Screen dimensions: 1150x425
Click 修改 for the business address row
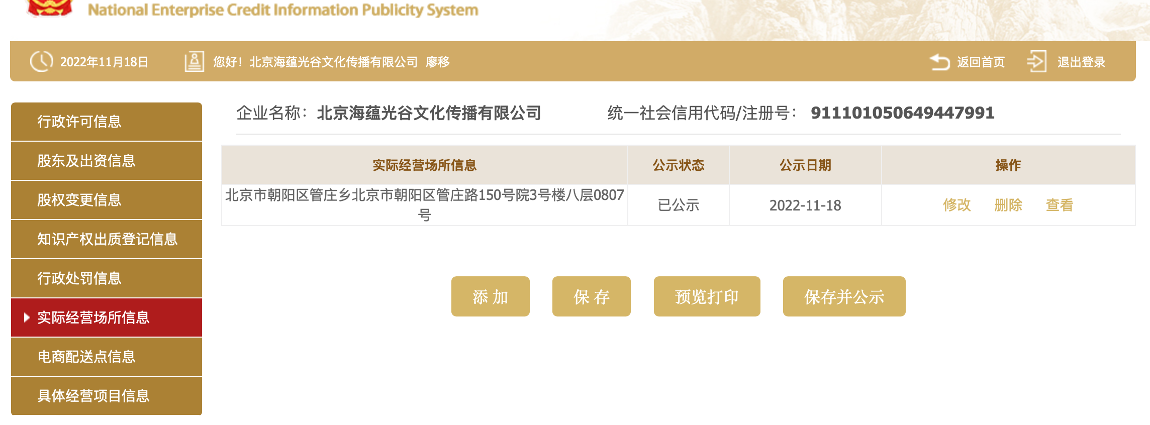956,205
